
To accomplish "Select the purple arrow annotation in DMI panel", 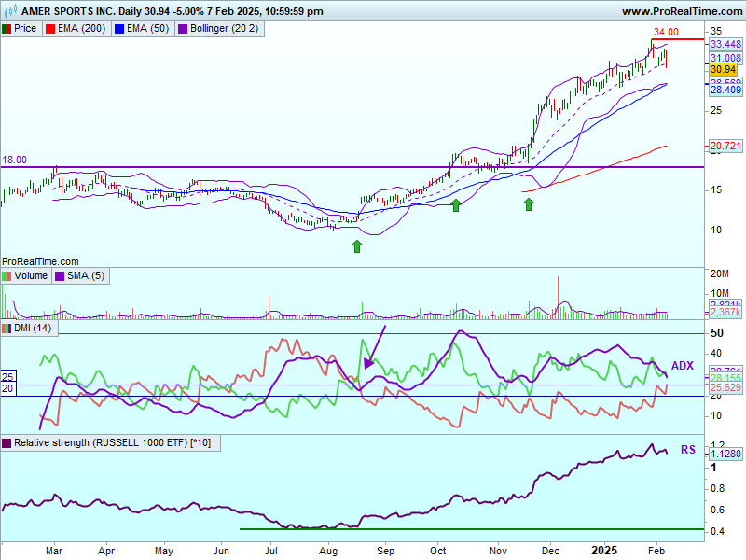I will pos(374,347).
